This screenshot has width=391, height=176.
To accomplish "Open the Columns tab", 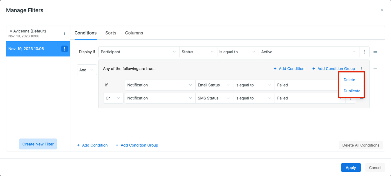I will tap(134, 33).
